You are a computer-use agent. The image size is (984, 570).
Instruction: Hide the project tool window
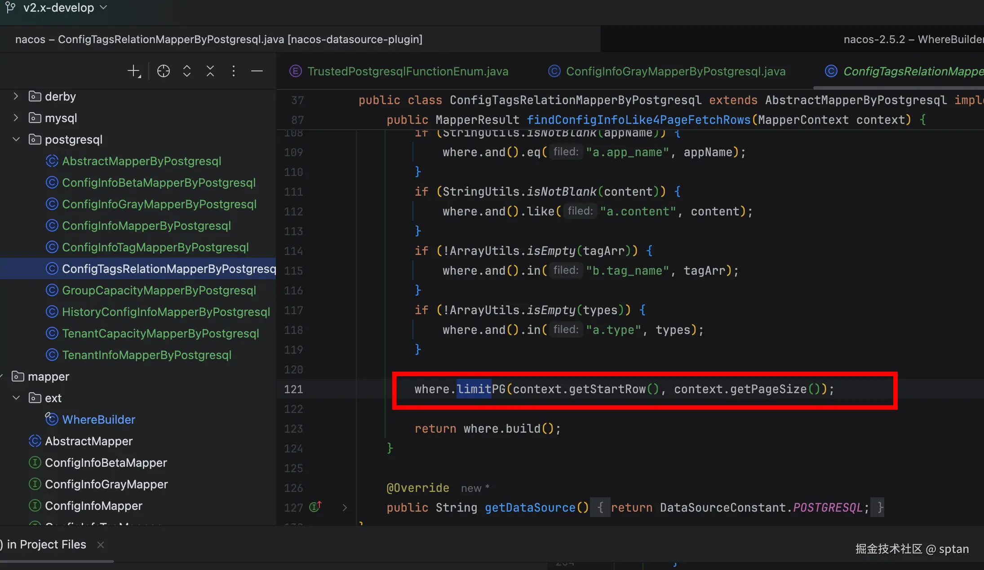[x=257, y=71]
